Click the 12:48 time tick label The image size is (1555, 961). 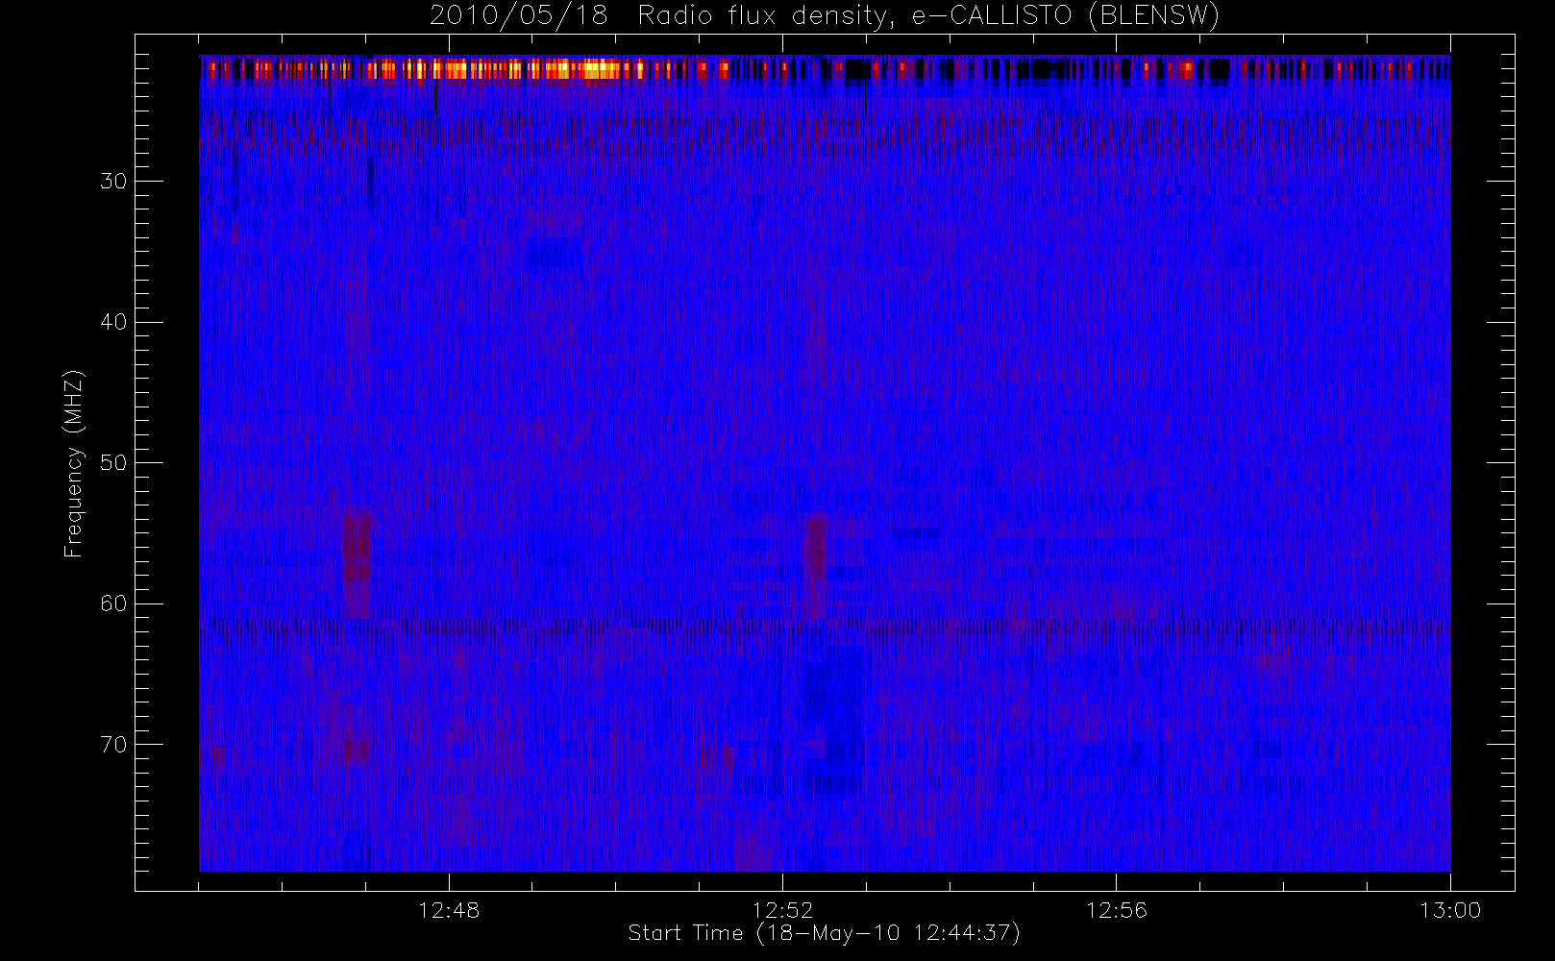pos(449,910)
